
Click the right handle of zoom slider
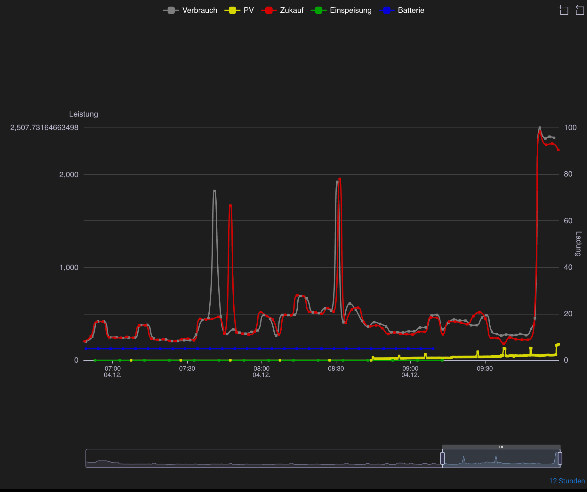pos(560,458)
